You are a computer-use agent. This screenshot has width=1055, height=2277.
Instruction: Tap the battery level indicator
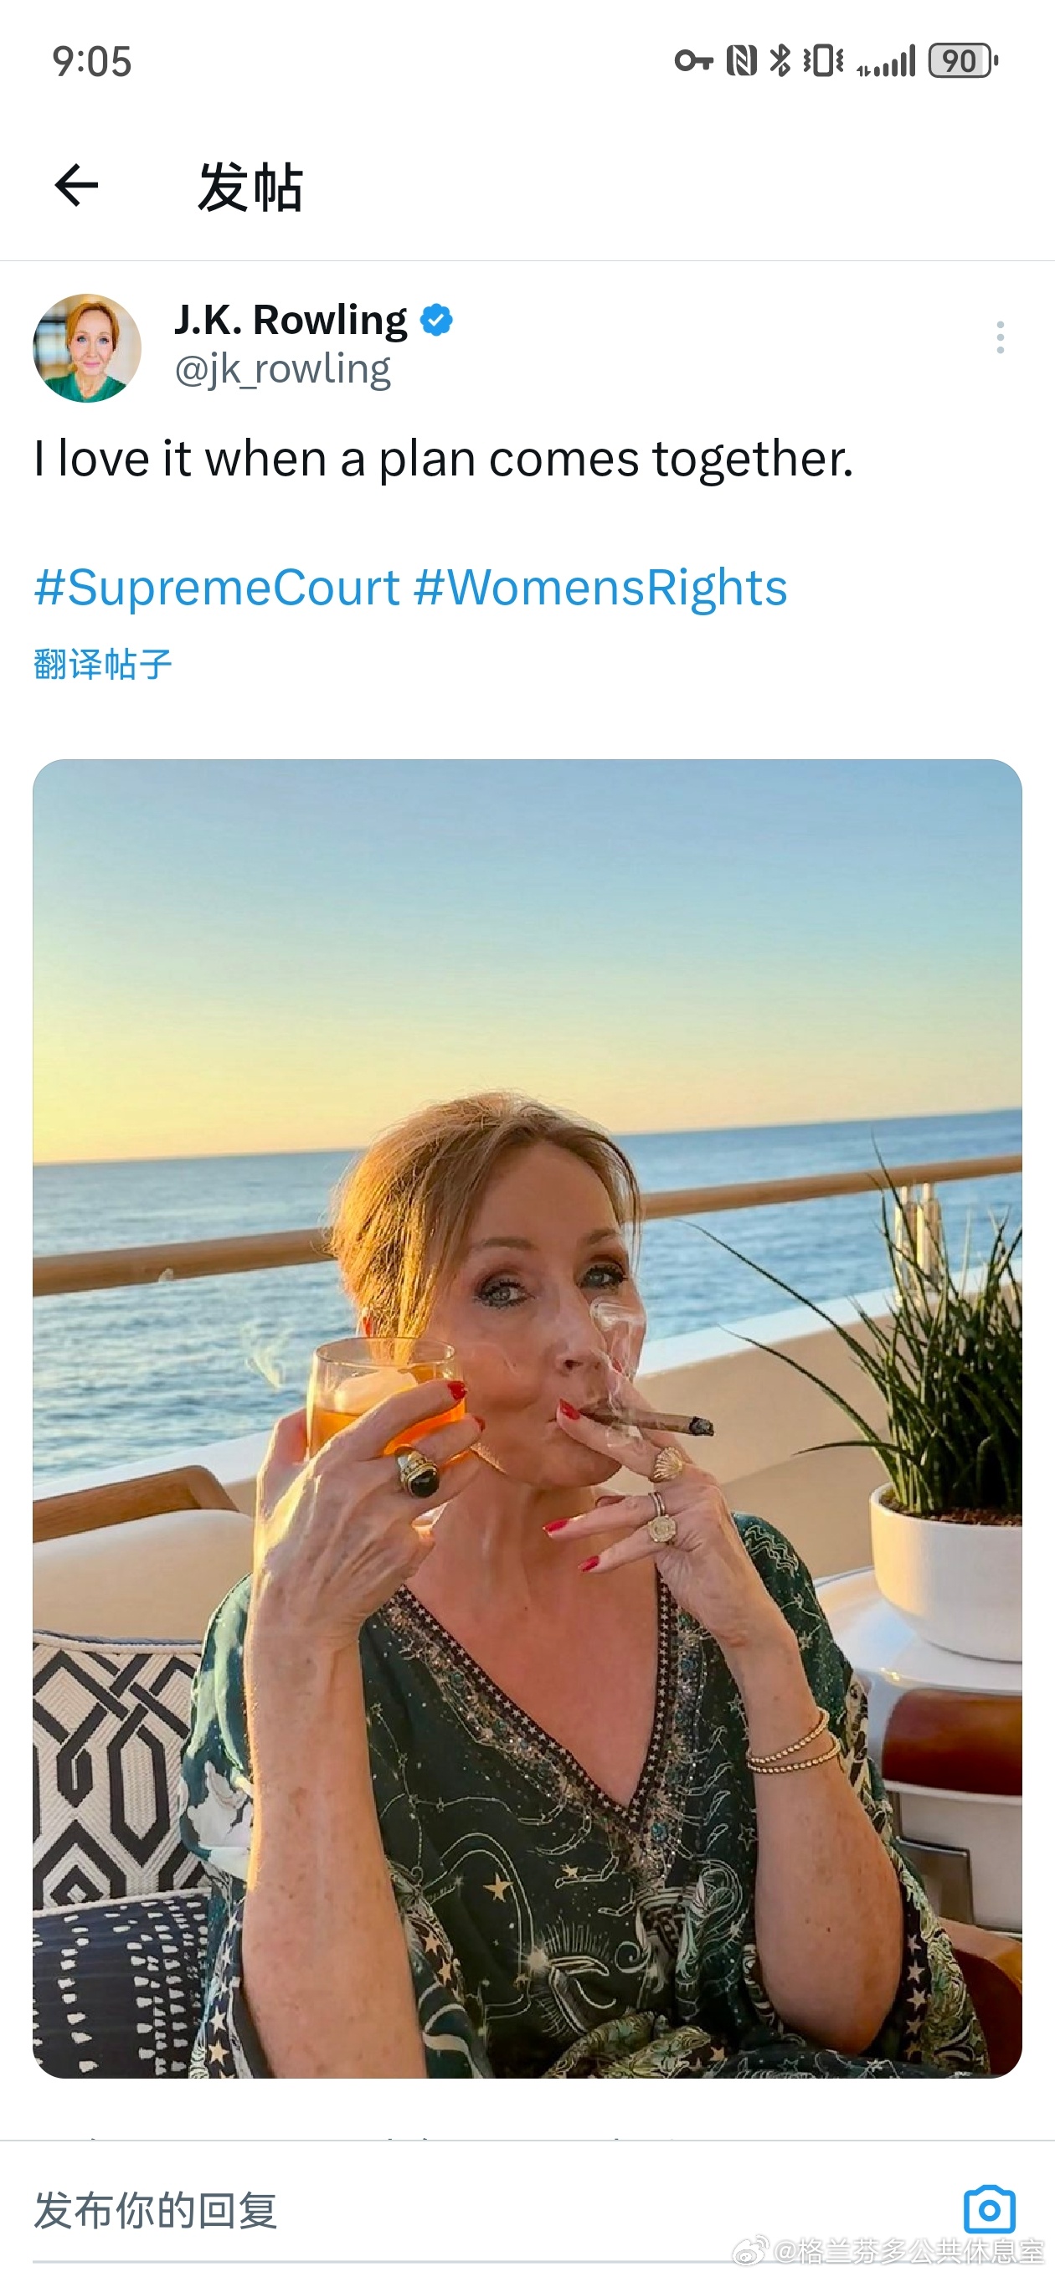pyautogui.click(x=962, y=61)
